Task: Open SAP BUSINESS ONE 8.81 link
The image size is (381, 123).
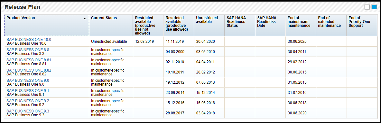Action: pyautogui.click(x=29, y=60)
